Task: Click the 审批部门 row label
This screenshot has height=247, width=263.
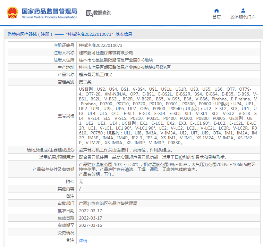Action: click(x=66, y=204)
